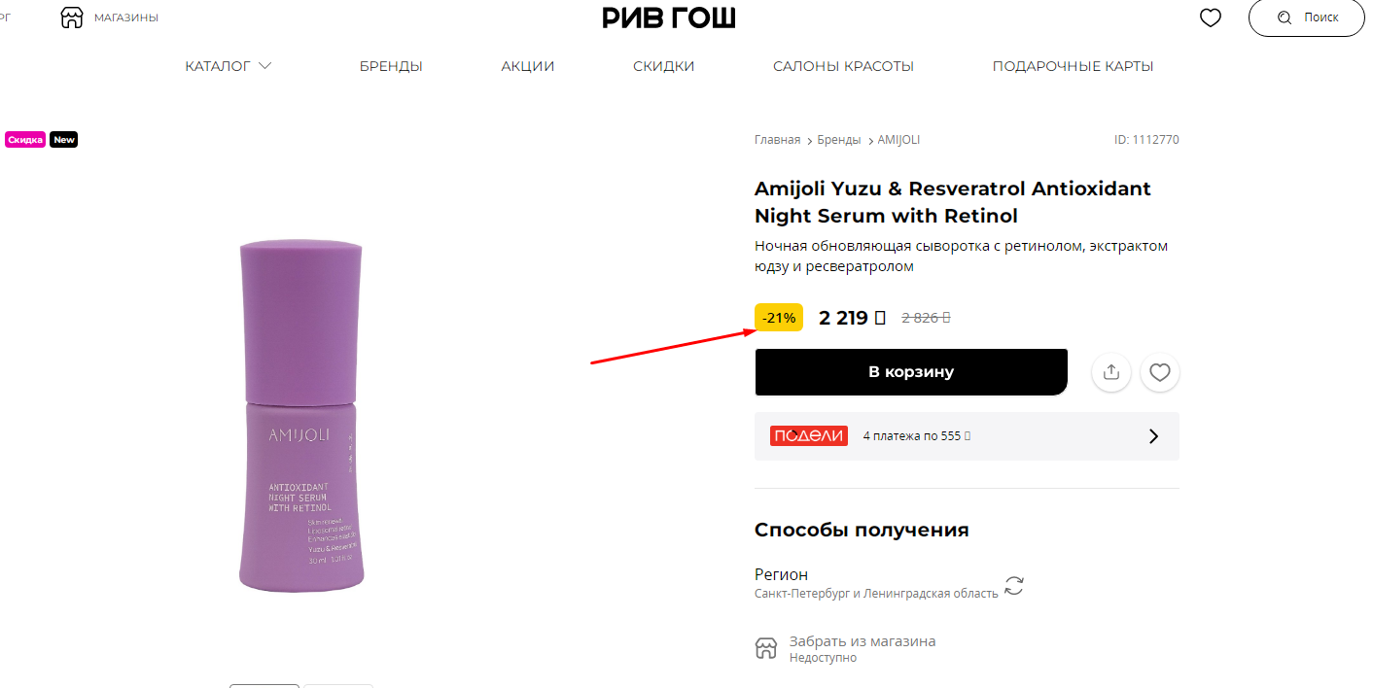This screenshot has height=688, width=1373.
Task: Click the region refresh arrows icon
Action: 1014,586
